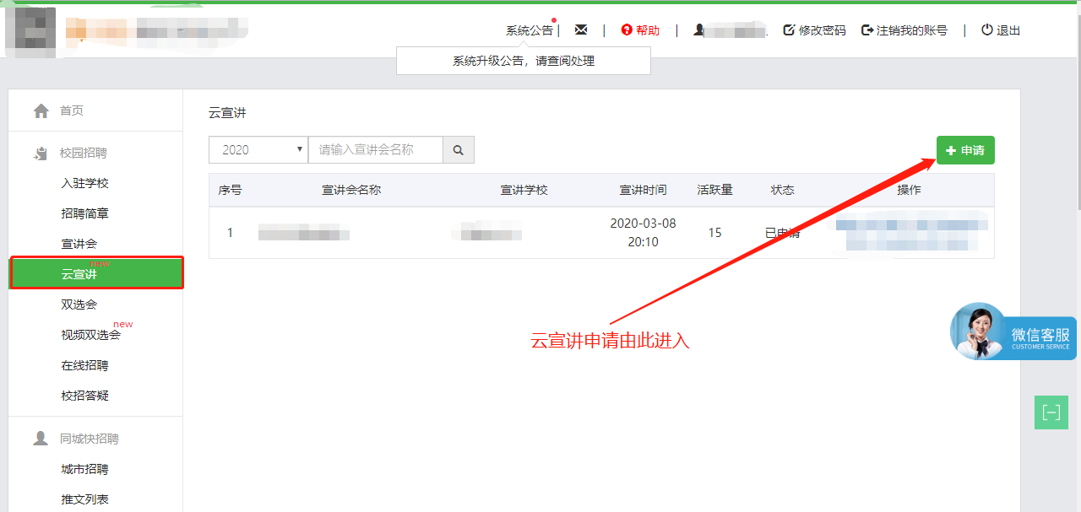Viewport: 1081px width, 512px height.
Task: Open 视频双选会 from the sidebar
Action: [90, 335]
